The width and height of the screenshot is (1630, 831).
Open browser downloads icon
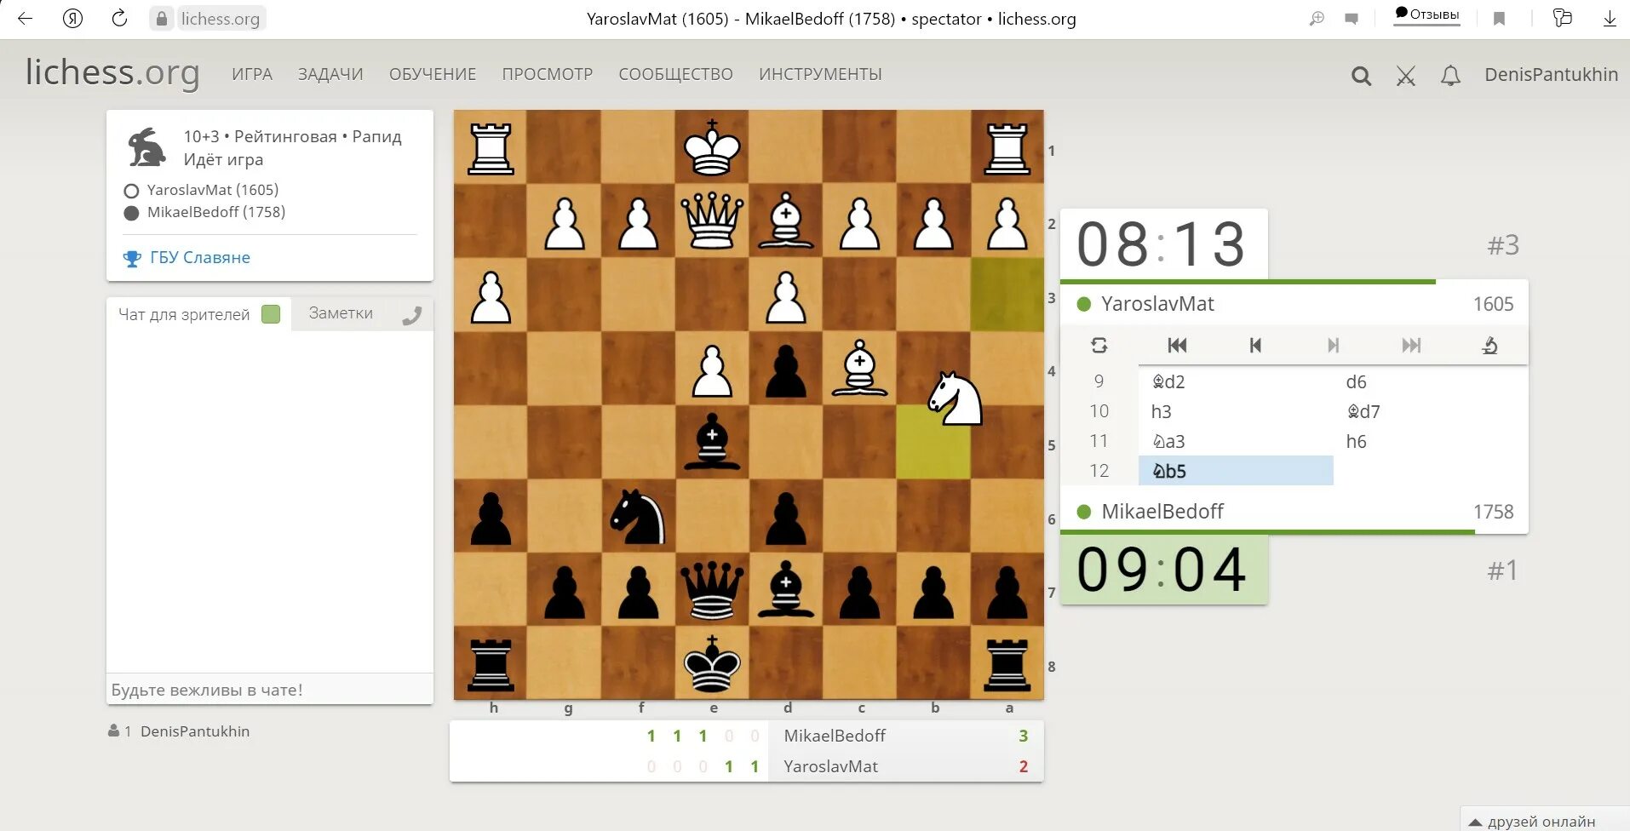click(1610, 19)
